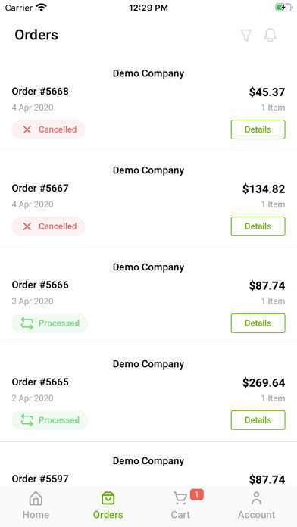Open Details for Order #5667

258,226
